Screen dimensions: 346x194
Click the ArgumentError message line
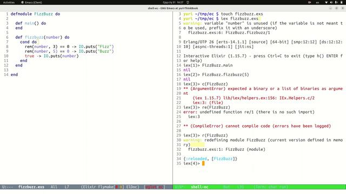[263, 88]
